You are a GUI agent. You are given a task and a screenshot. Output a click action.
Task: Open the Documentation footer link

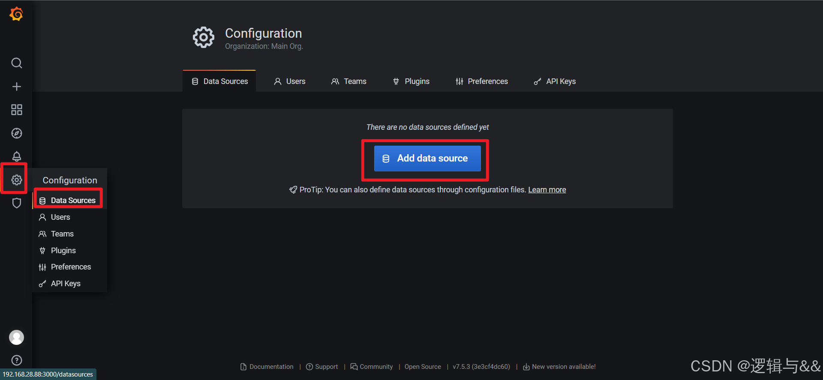point(267,367)
